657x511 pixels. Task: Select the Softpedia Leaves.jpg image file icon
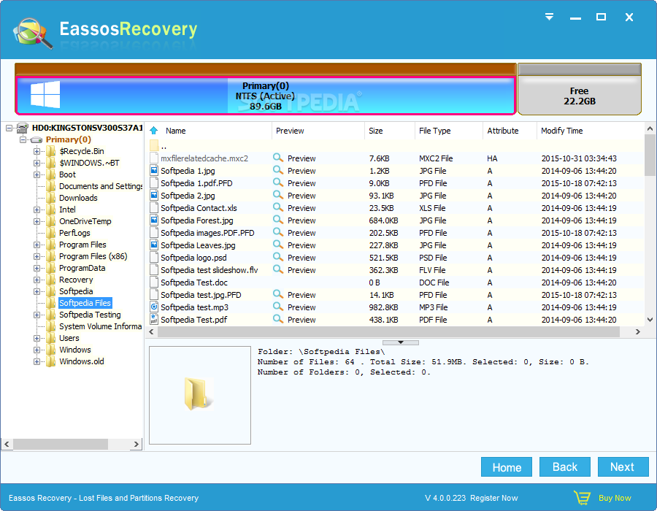pos(154,245)
